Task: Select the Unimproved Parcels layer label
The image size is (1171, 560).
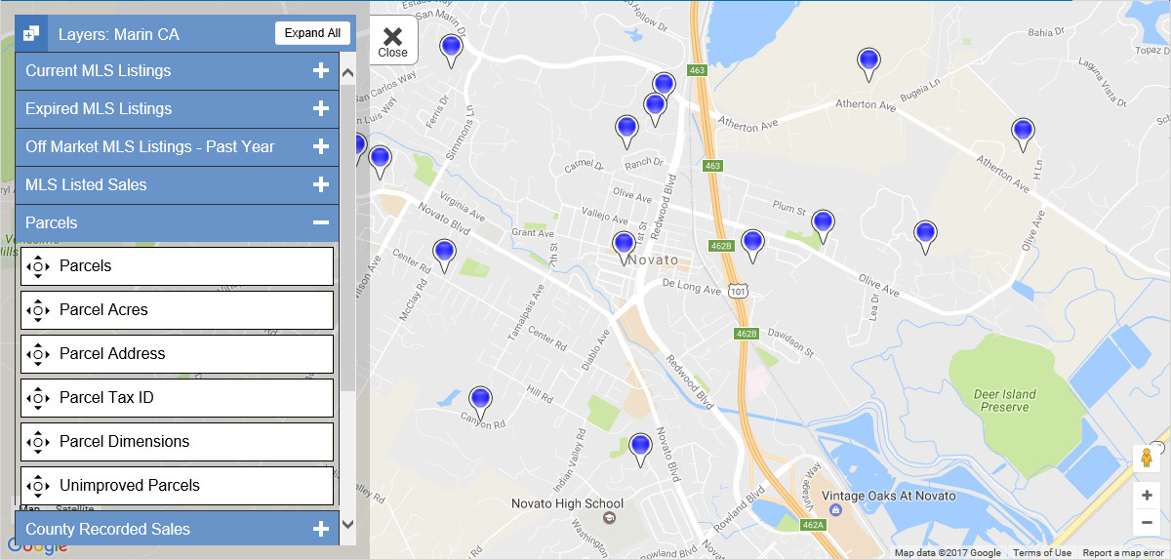Action: (130, 486)
